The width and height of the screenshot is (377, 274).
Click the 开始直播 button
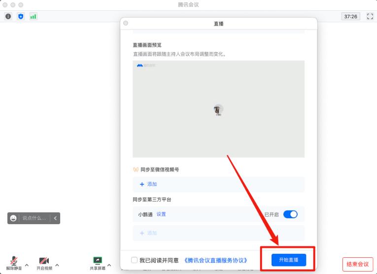[x=289, y=260]
